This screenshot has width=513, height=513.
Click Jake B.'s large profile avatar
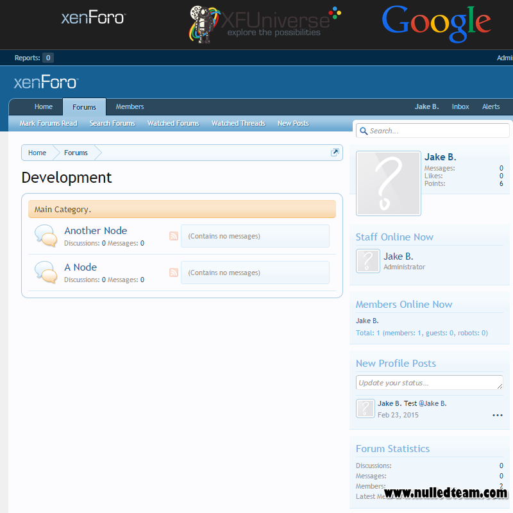pos(389,183)
